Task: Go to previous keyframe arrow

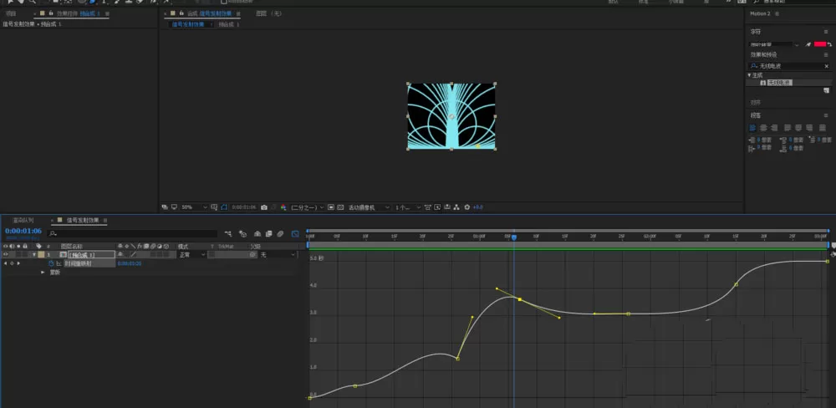Action: click(x=5, y=263)
